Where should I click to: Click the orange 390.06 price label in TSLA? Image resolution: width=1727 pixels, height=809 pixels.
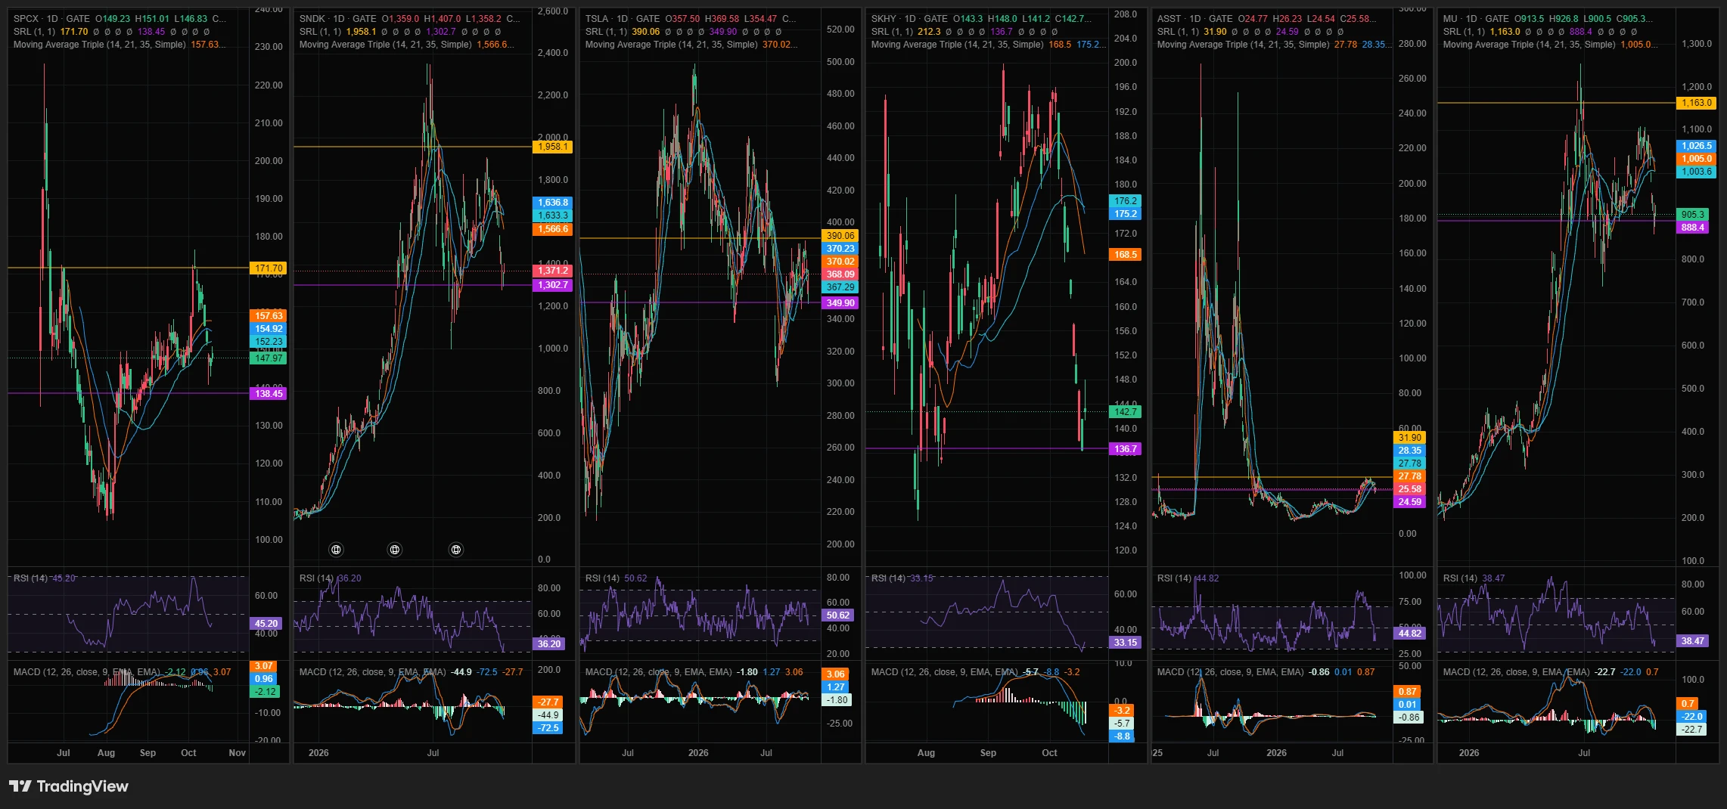[840, 236]
